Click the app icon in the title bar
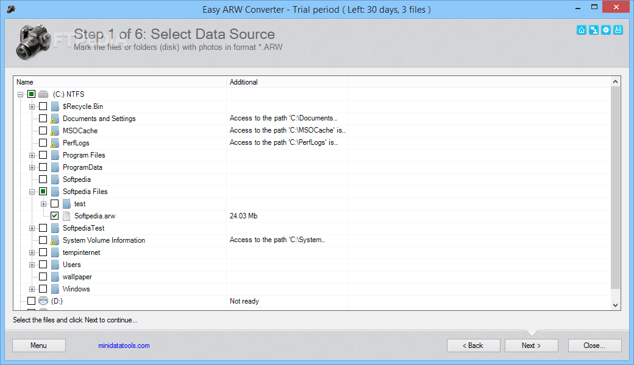This screenshot has height=365, width=634. click(x=11, y=9)
